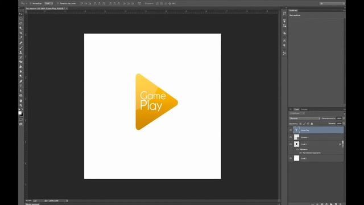Select the Ellipse shape tool
Image resolution: width=364 pixels, height=205 pixels.
(21, 96)
